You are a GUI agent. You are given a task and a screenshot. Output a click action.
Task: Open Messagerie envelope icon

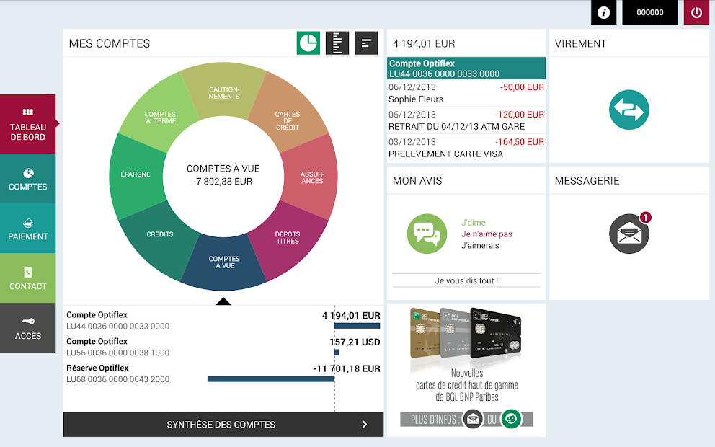[629, 234]
